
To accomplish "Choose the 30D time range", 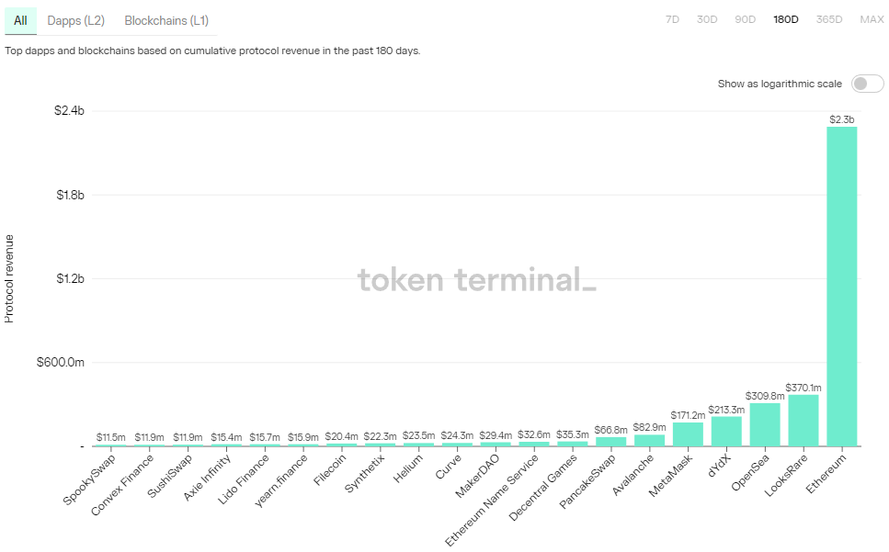I will (x=707, y=19).
